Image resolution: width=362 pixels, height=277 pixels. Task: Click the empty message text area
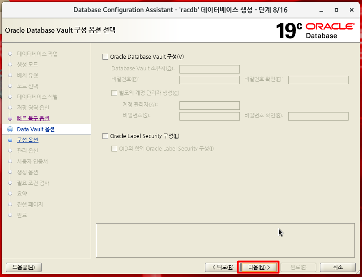(225, 240)
